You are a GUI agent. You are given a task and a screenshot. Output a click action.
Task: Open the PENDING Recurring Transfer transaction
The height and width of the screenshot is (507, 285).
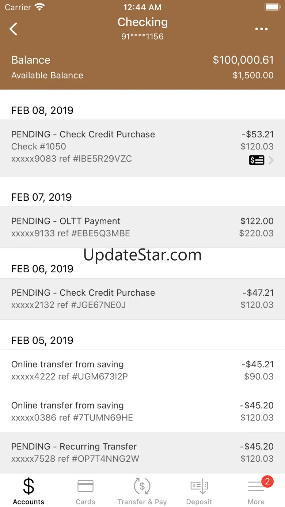[x=142, y=453]
